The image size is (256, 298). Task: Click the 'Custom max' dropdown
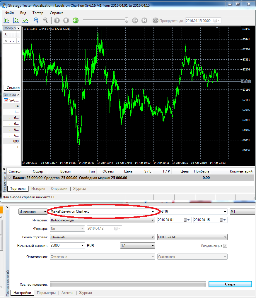[x=192, y=257]
